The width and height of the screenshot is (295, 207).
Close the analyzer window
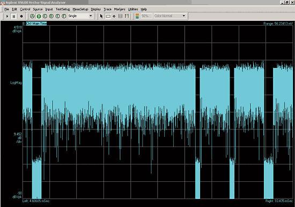coord(292,3)
